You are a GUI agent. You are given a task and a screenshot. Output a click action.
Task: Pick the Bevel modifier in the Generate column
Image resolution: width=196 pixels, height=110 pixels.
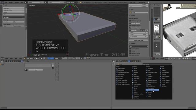[135, 70]
